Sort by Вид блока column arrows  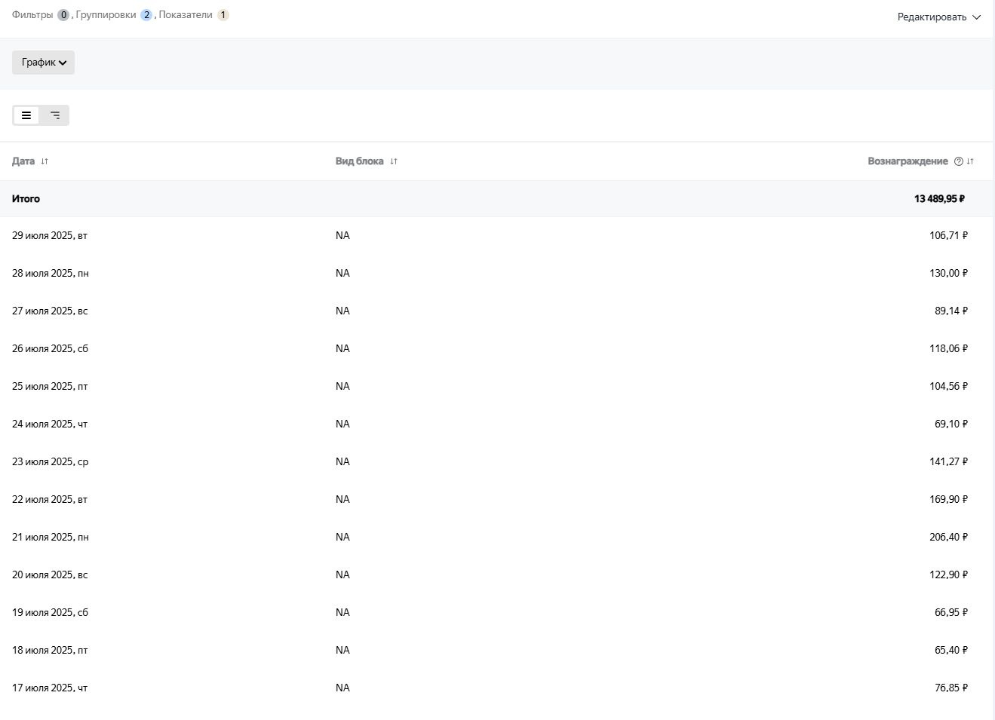(x=394, y=161)
